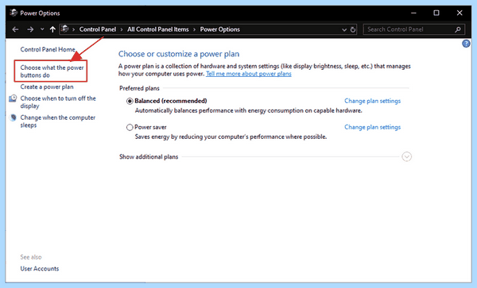Expand Show additional plans chevron

(x=407, y=156)
